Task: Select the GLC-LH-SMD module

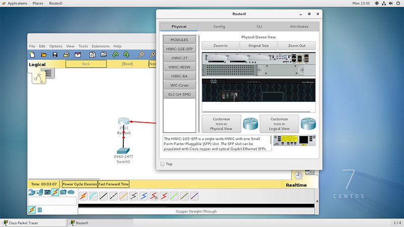Action: point(179,94)
